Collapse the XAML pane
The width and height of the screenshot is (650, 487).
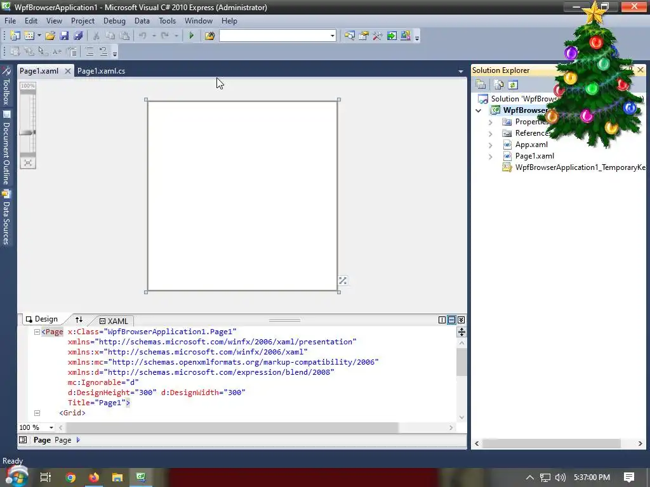pos(461,320)
